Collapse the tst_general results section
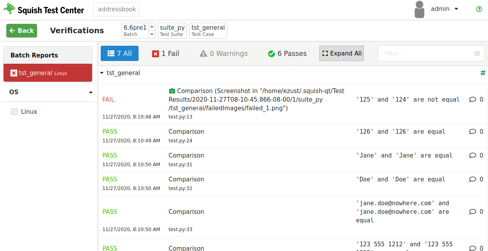The width and height of the screenshot is (488, 251). (102, 73)
